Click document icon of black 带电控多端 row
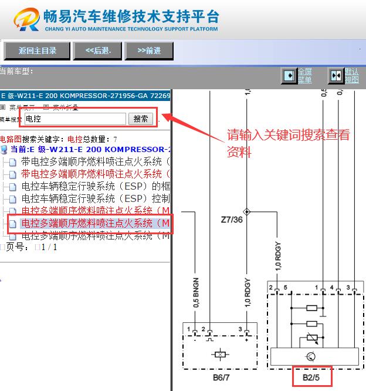Viewport: 366px width, 391px height. click(12, 162)
